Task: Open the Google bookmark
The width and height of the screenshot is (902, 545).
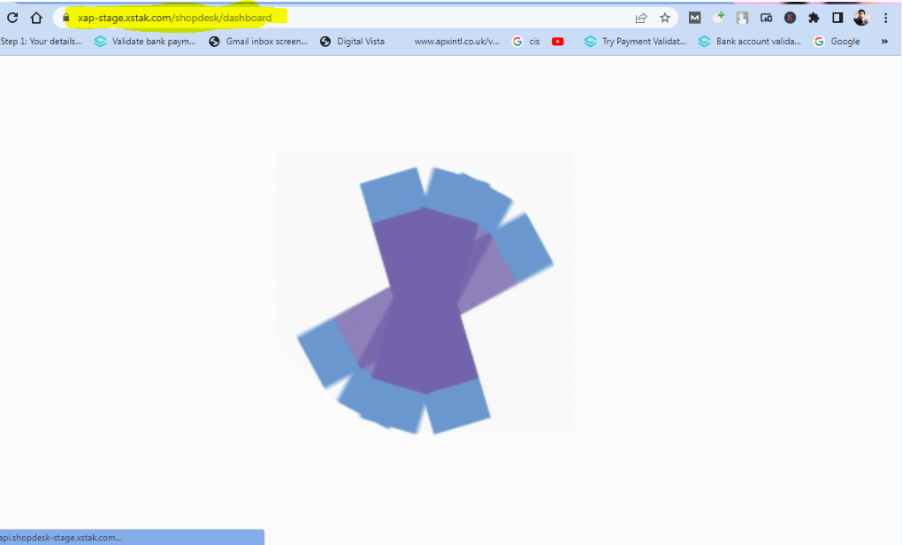Action: tap(837, 42)
